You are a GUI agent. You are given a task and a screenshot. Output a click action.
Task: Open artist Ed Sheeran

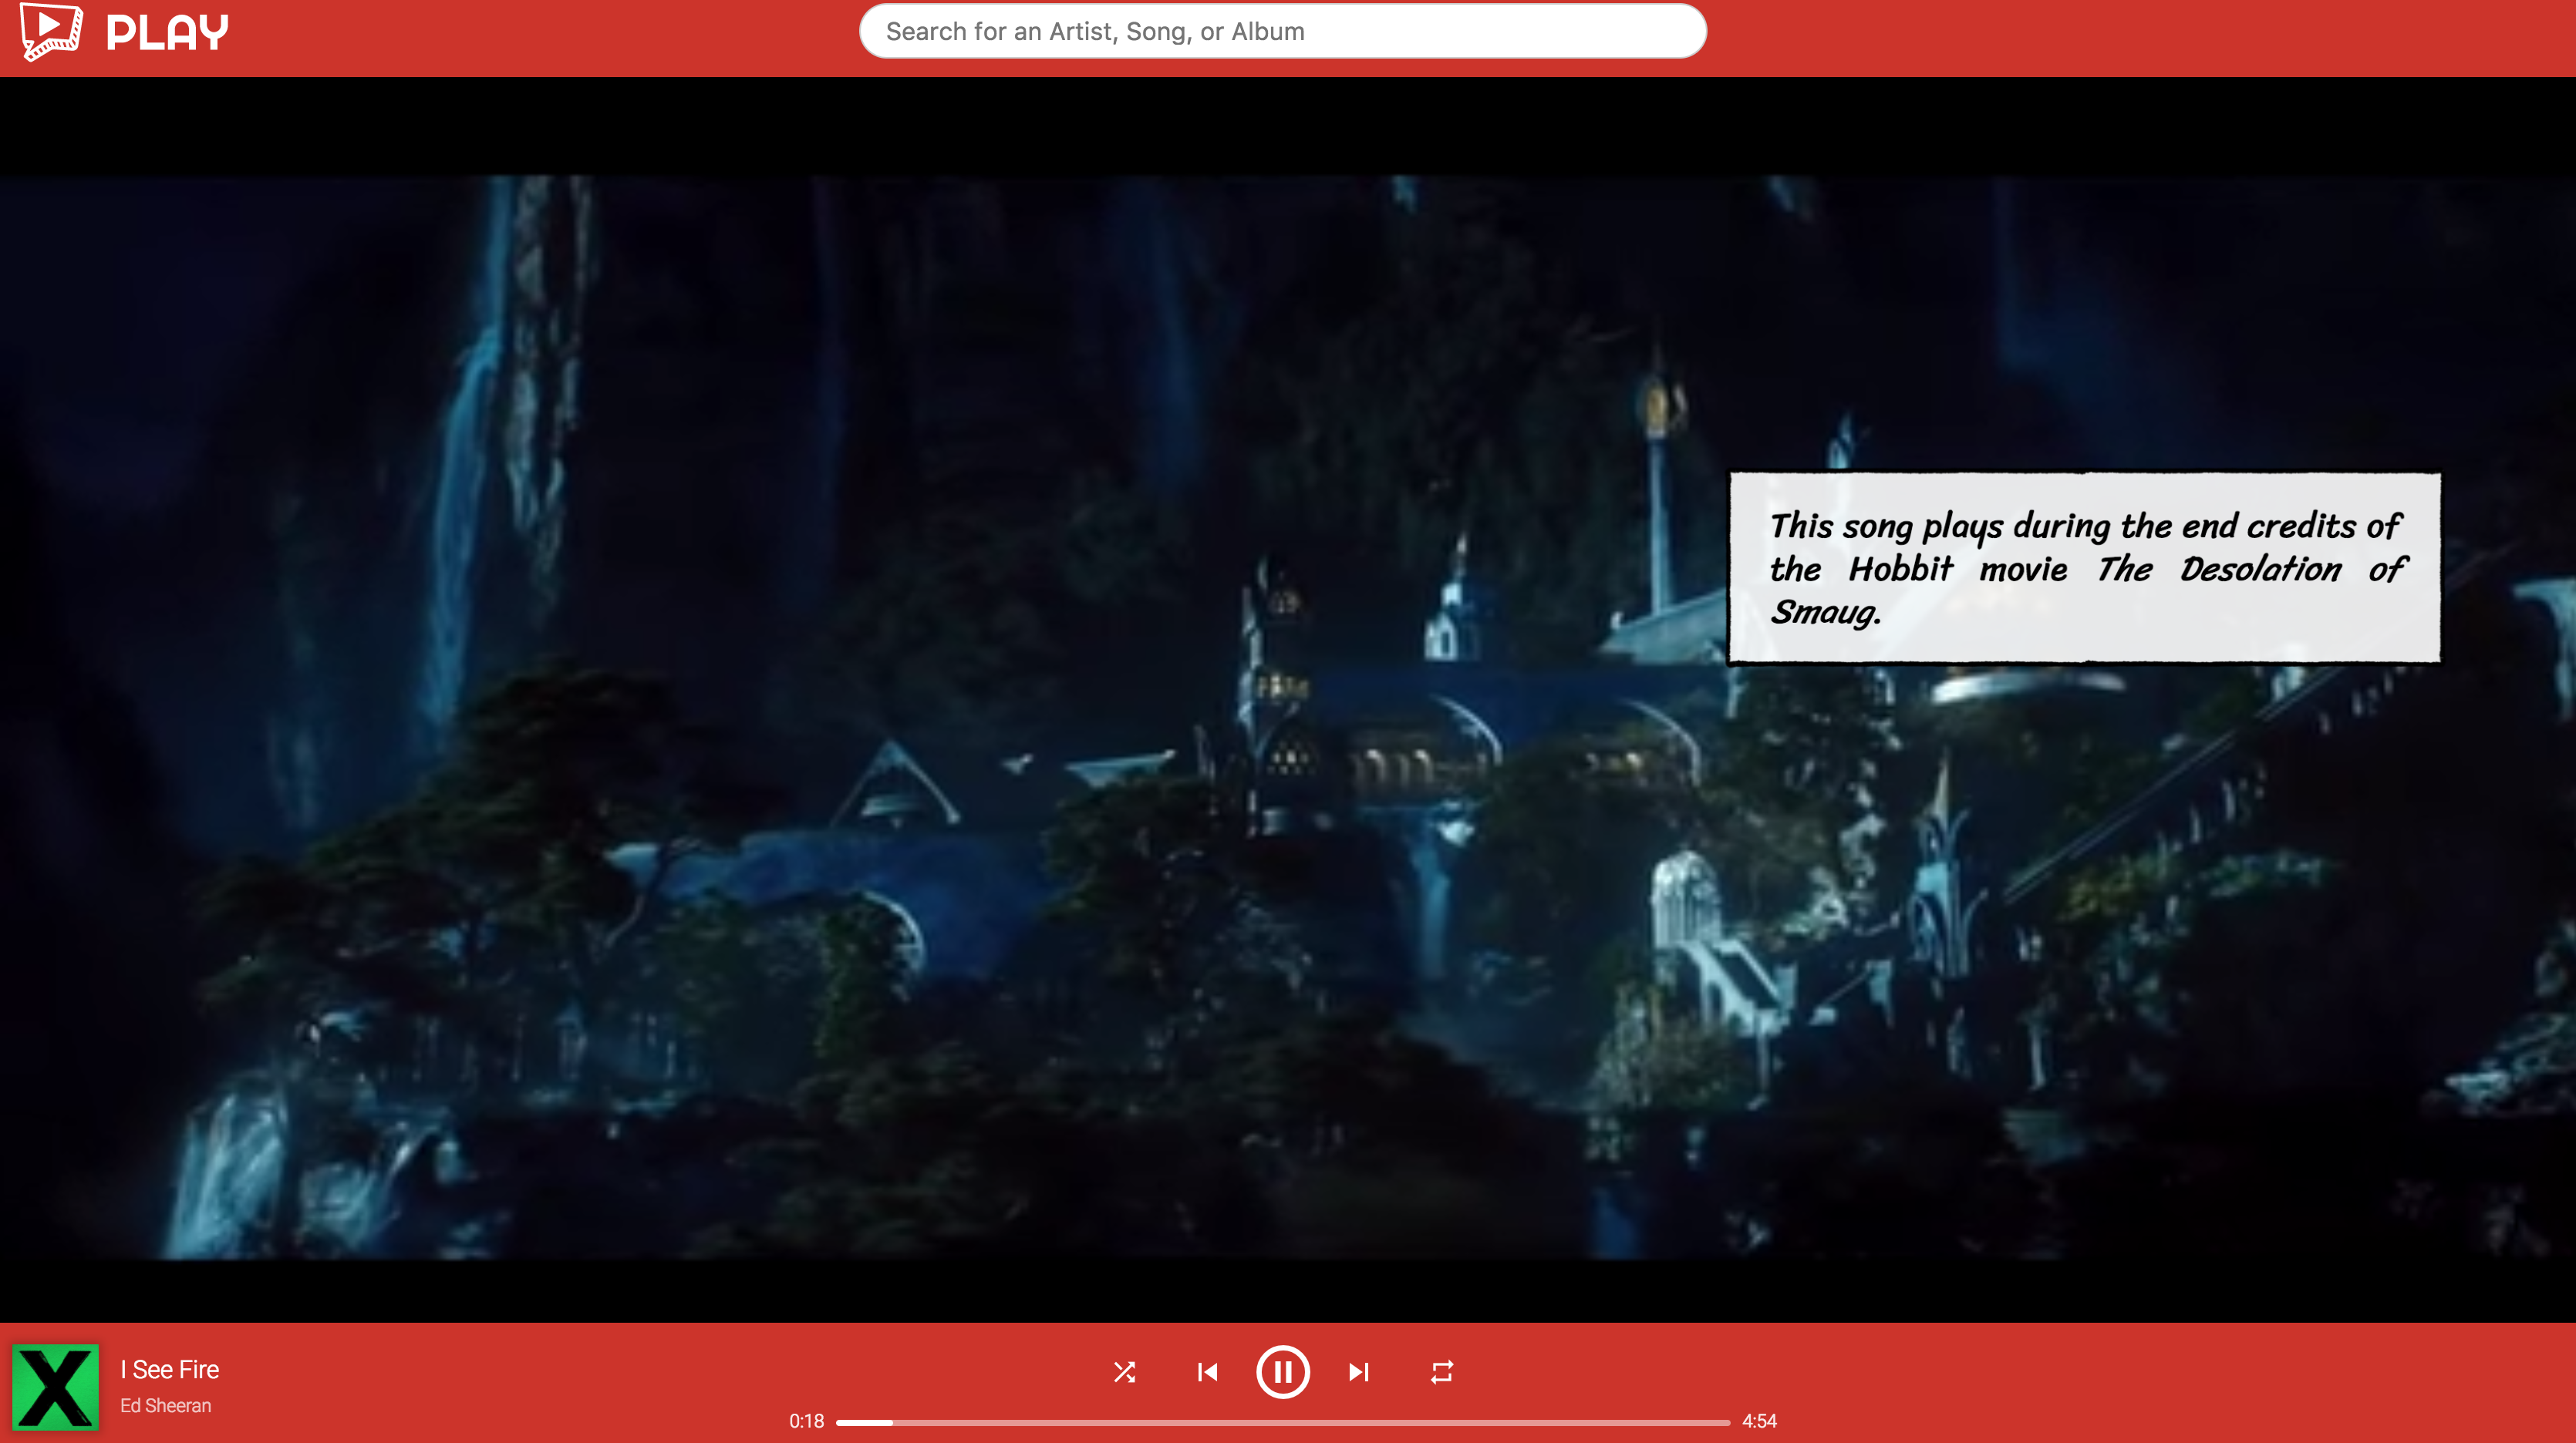click(x=165, y=1405)
